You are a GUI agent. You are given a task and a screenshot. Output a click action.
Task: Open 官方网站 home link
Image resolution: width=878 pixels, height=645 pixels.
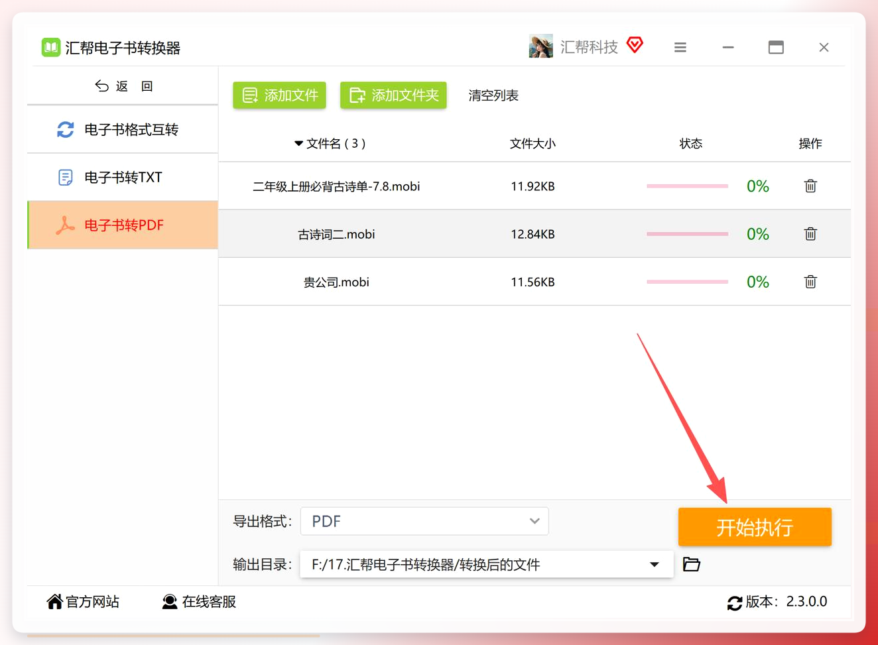coord(83,601)
